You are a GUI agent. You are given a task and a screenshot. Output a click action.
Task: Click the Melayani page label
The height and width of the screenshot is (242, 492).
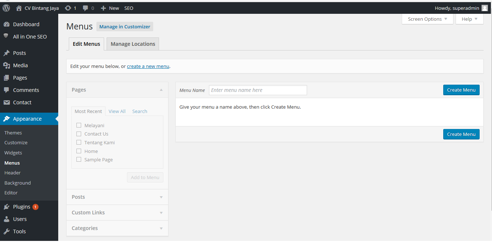click(x=94, y=125)
